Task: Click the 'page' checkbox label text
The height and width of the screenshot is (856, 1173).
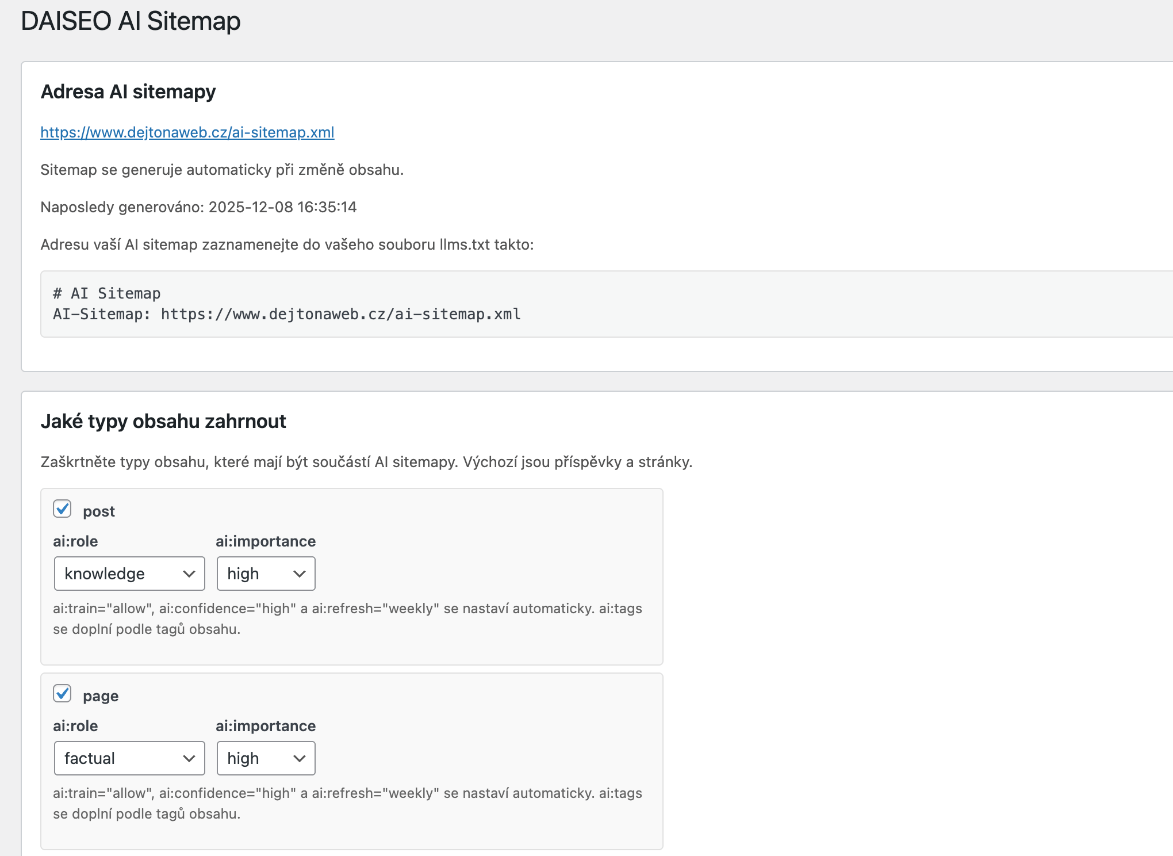Action: [x=101, y=696]
